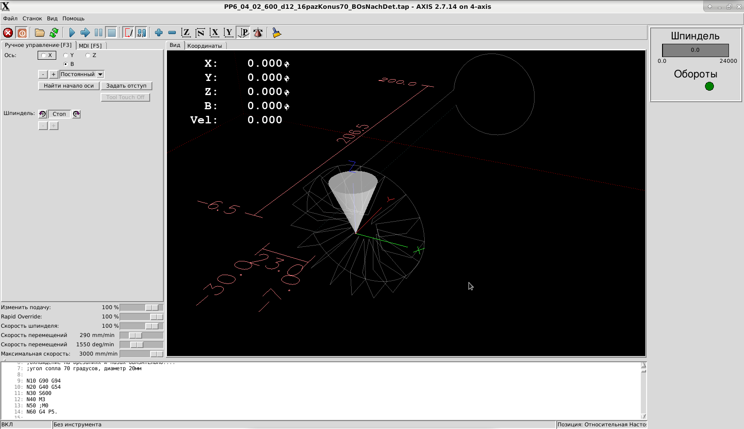The height and width of the screenshot is (429, 744).
Task: Click the Найти начало оси button
Action: [69, 86]
